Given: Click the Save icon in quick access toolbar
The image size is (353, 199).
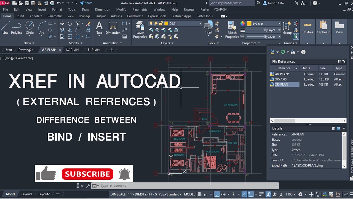Looking at the screenshot, I should (27, 3).
